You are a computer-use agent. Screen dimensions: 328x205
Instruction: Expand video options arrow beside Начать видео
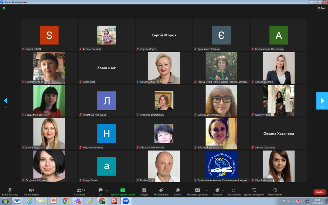pos(40,190)
